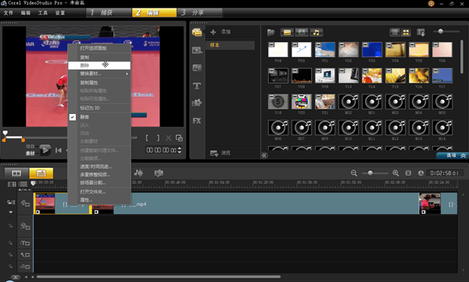Viewport: 469px width, 282px height.
Task: Expand the 替换素材 submenu arrow
Action: (x=127, y=73)
